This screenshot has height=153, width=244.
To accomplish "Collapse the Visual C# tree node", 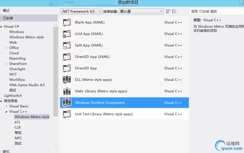I will pyautogui.click(x=1, y=27).
